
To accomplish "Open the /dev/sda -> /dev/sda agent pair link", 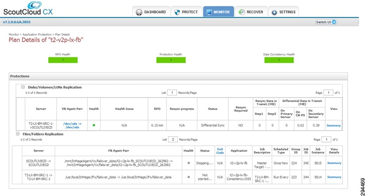I will click(72, 126).
